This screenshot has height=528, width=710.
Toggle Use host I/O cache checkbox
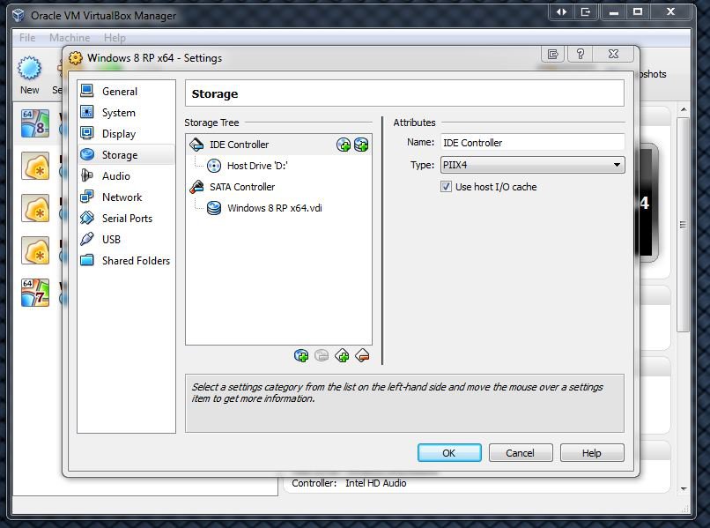[446, 187]
